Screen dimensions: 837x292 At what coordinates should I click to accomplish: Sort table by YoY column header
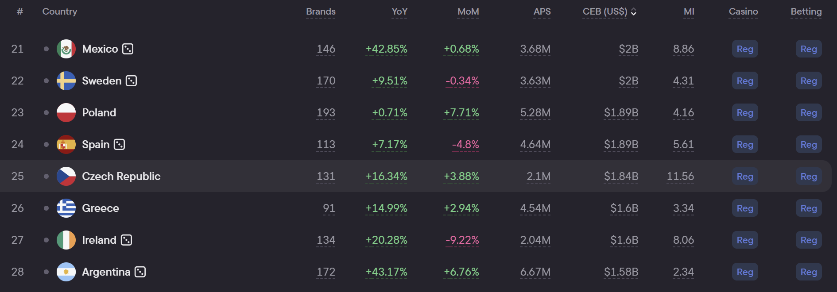click(399, 12)
